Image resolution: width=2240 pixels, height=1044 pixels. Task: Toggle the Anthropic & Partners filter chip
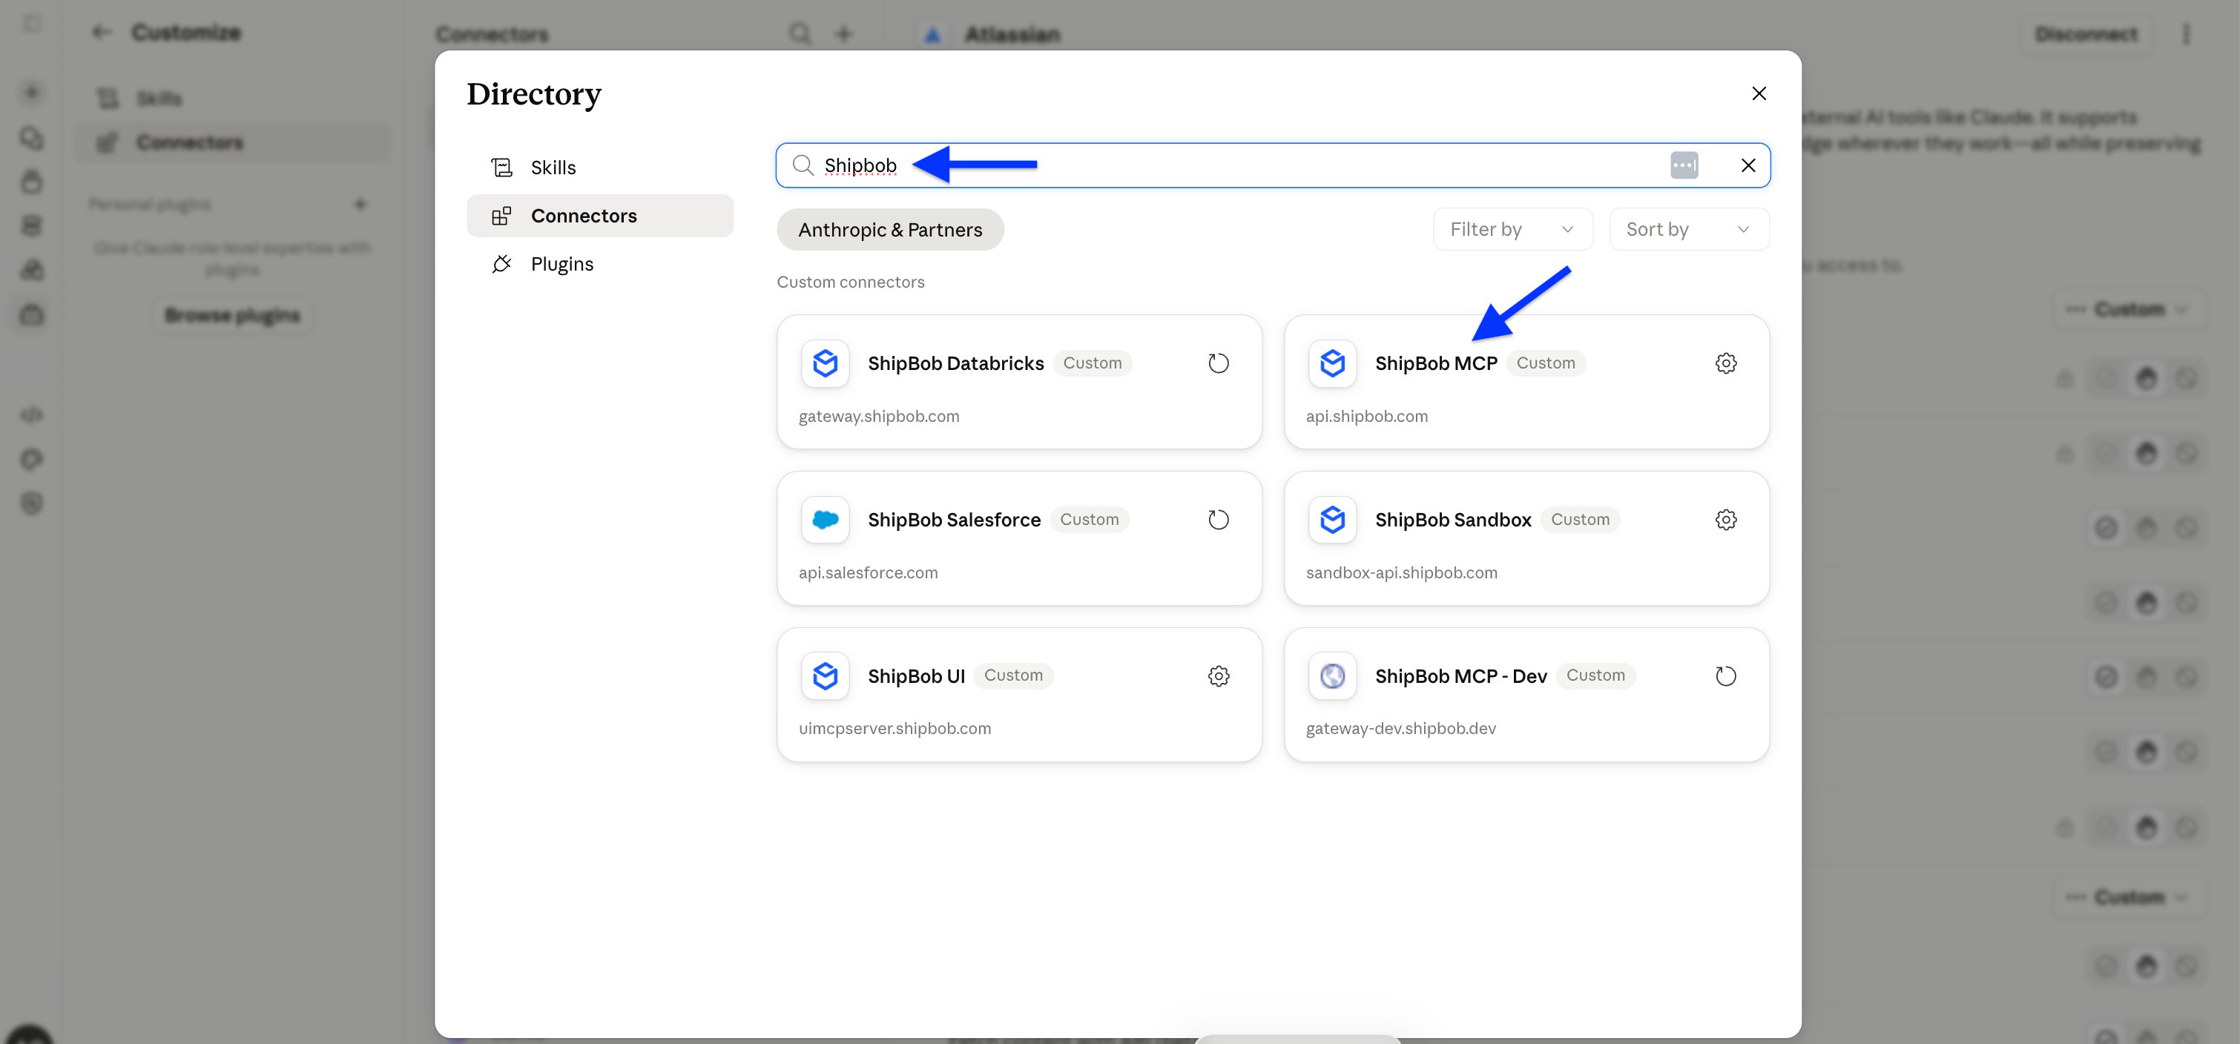tap(890, 230)
